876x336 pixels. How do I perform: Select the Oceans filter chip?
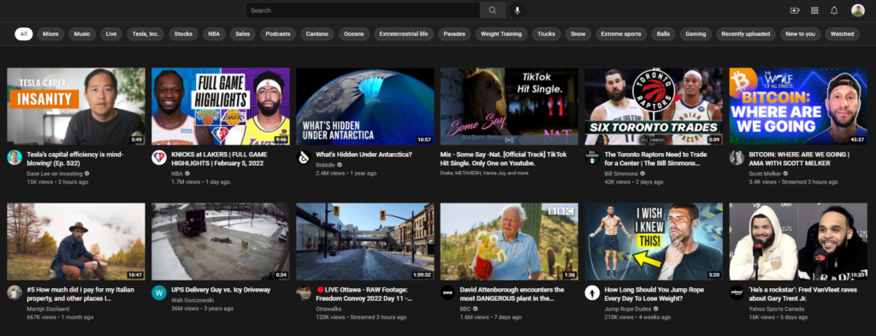pos(353,34)
